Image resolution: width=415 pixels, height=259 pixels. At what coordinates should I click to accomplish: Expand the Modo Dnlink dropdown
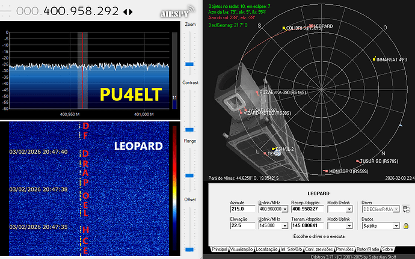(x=348, y=210)
